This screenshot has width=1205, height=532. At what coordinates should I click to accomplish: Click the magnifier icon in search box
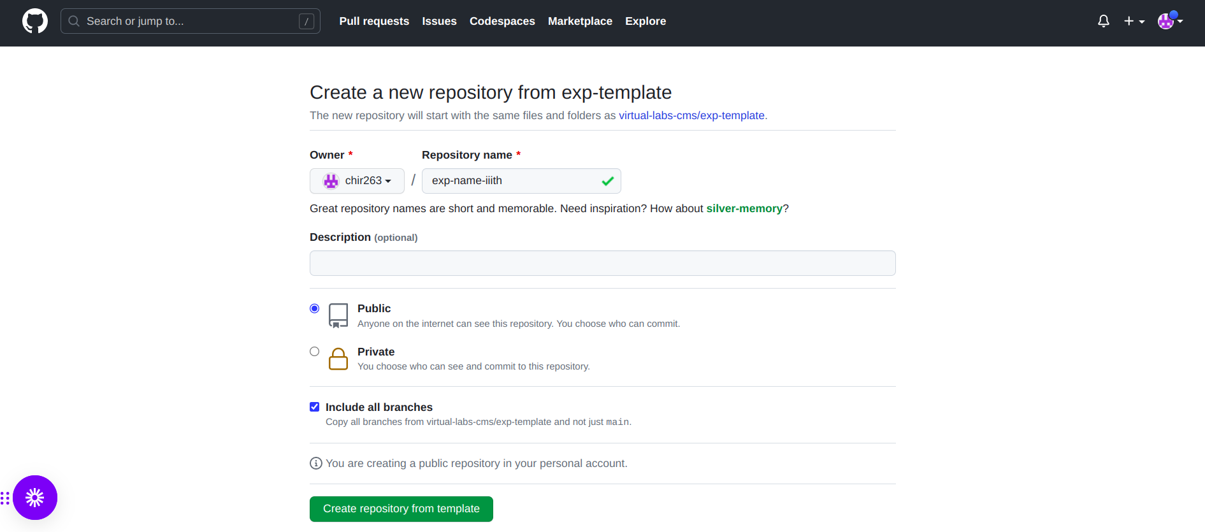[x=74, y=21]
